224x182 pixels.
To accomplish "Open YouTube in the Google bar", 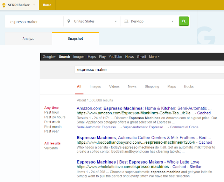I will 115,57.
